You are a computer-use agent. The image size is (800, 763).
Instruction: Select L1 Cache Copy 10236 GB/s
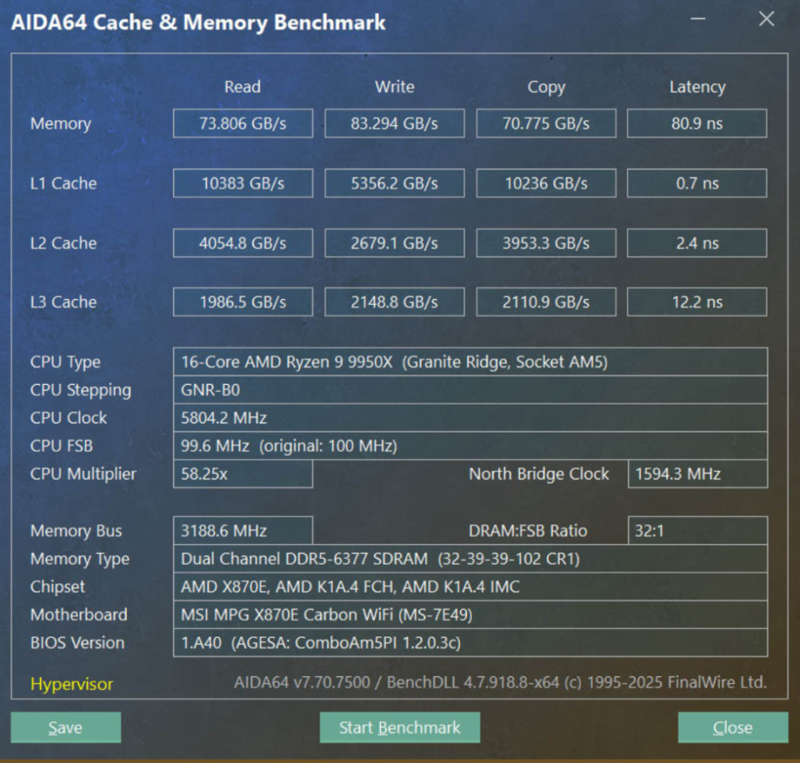[546, 183]
